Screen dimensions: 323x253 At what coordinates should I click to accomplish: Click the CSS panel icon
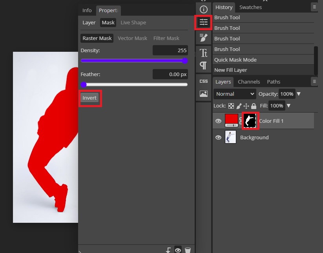pyautogui.click(x=203, y=81)
